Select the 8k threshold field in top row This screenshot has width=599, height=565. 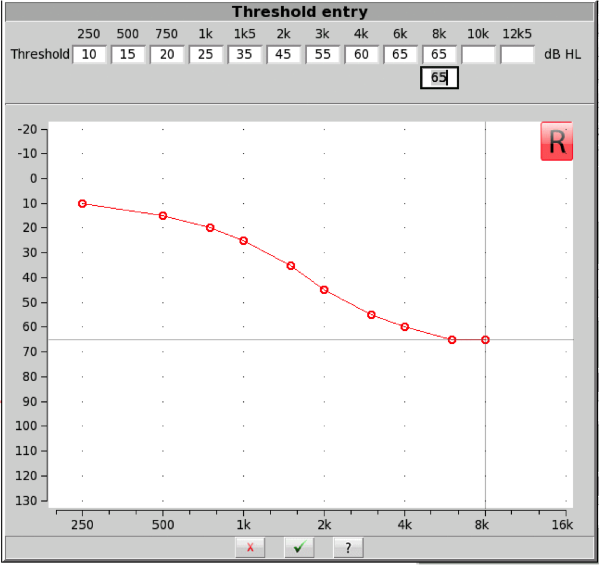tap(439, 54)
